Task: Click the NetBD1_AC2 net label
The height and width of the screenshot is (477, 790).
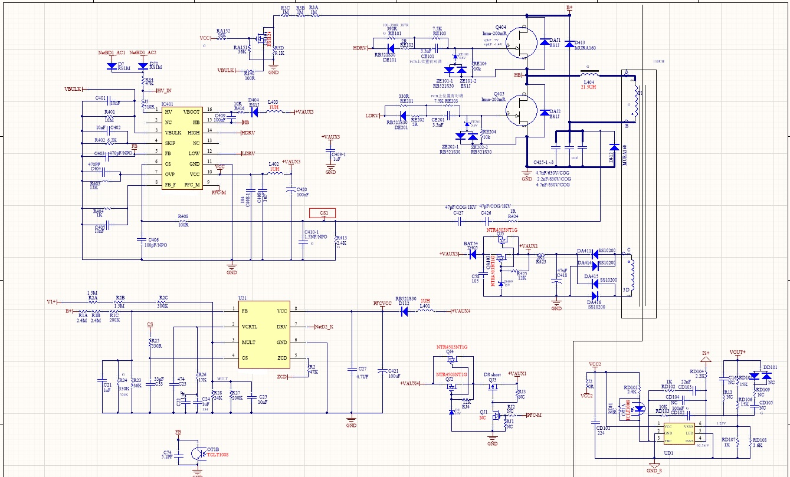Action: click(142, 52)
